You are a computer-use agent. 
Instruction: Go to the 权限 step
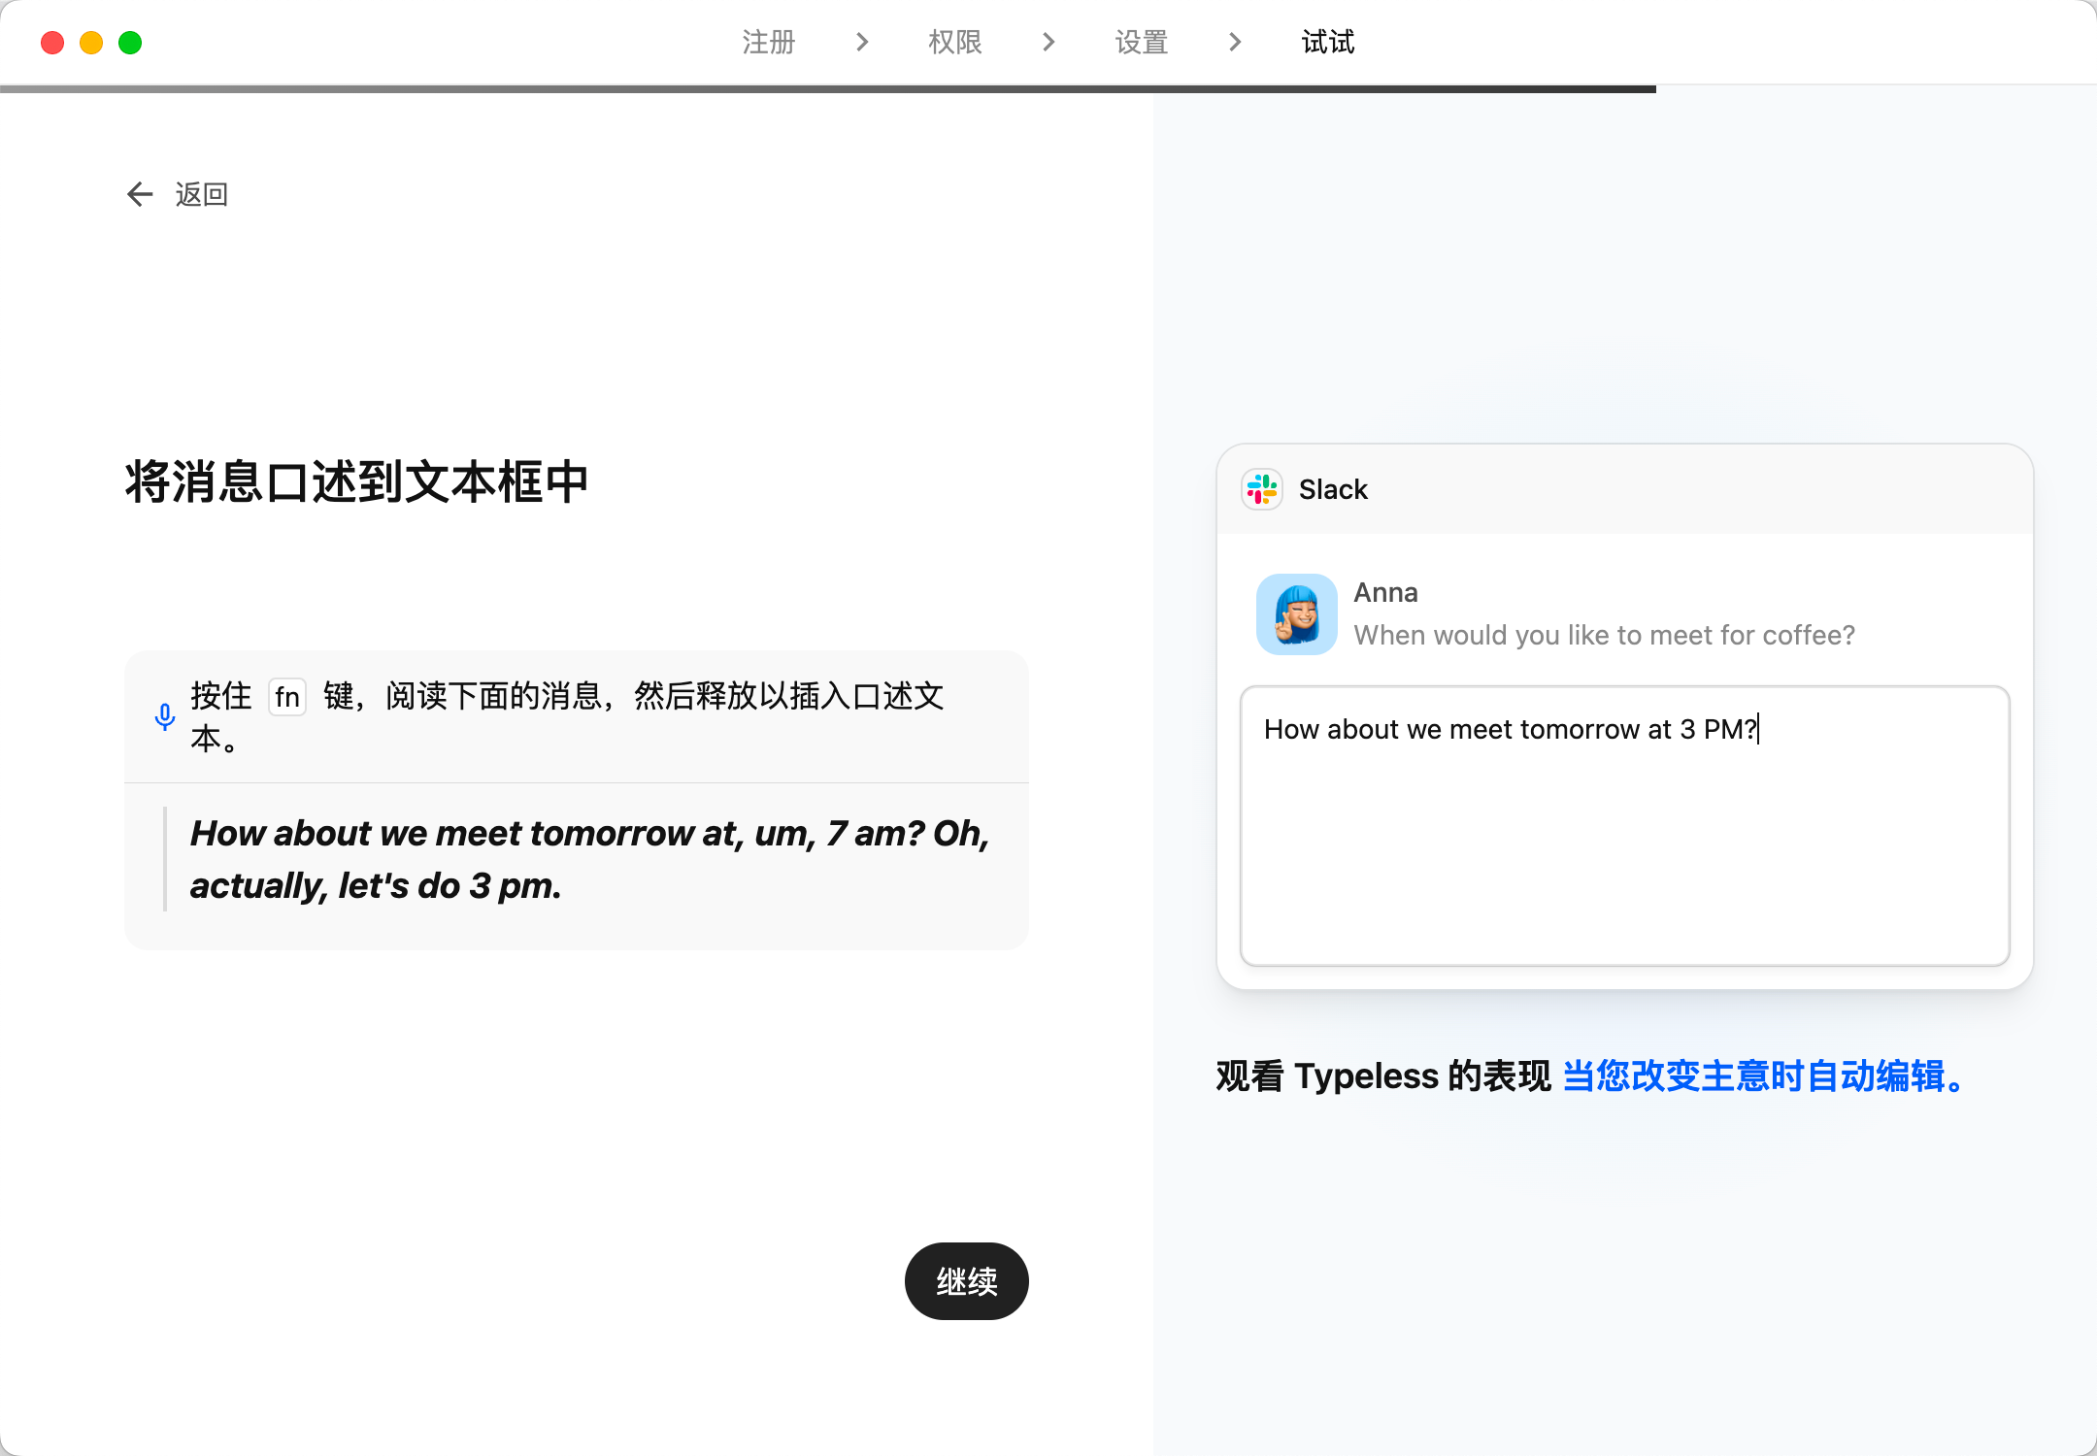tap(954, 42)
